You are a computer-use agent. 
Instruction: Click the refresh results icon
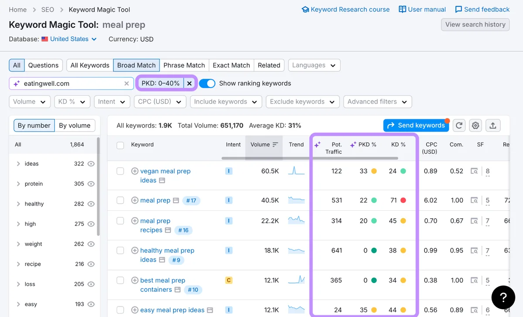(x=459, y=125)
